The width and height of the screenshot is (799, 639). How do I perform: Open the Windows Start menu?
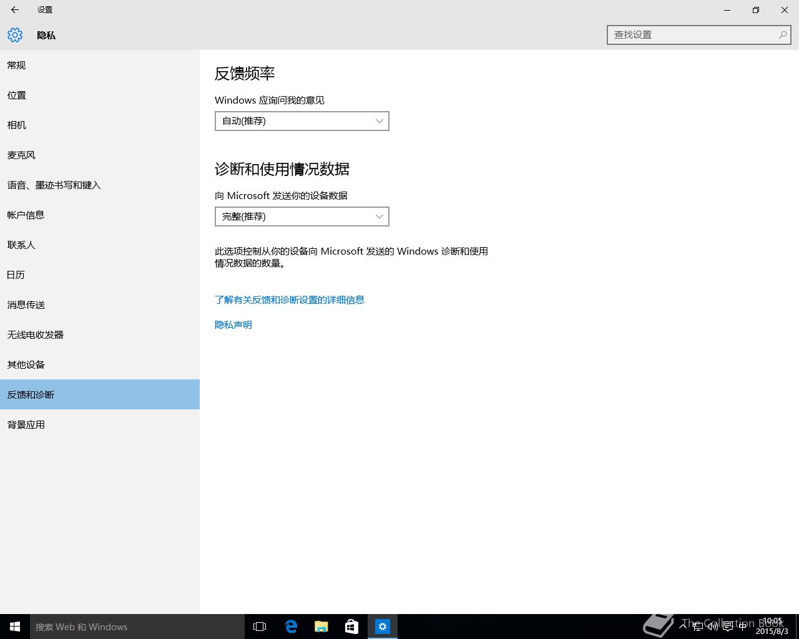coord(15,627)
